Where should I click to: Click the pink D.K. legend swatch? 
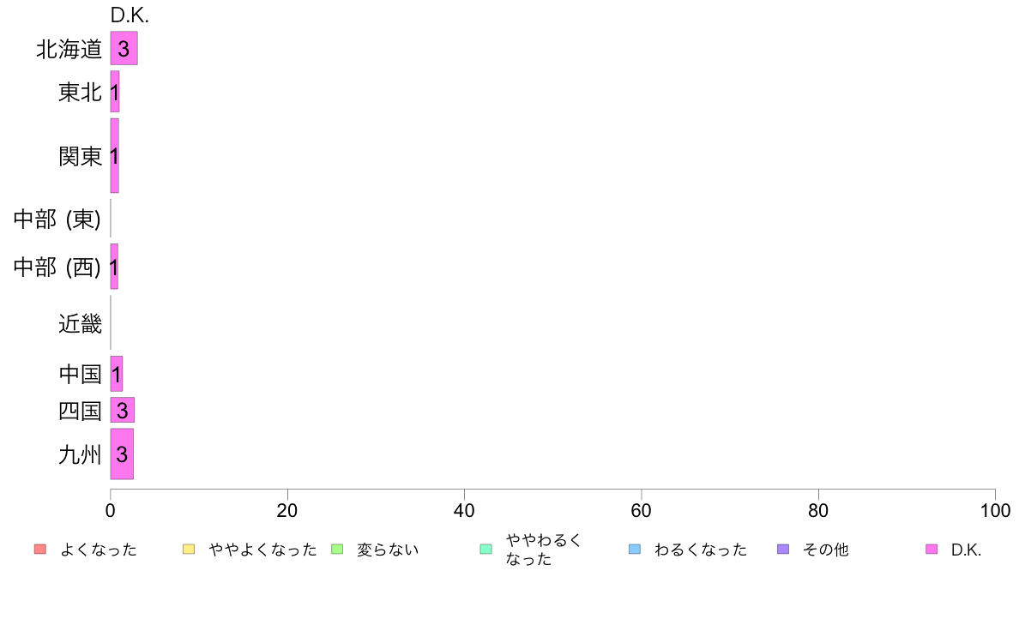[932, 549]
